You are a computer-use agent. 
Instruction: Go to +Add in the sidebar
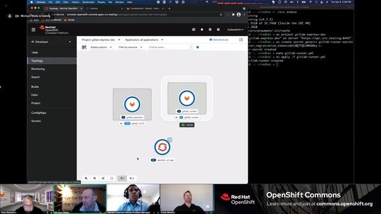tap(52, 52)
